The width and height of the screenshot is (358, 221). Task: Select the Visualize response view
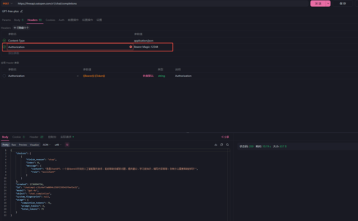pos(34,145)
